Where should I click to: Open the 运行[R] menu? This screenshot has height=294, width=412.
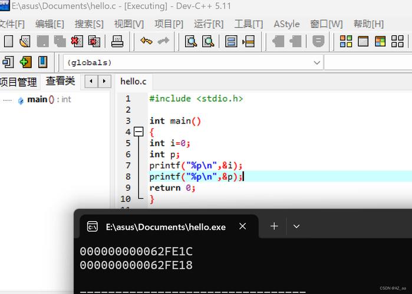209,24
